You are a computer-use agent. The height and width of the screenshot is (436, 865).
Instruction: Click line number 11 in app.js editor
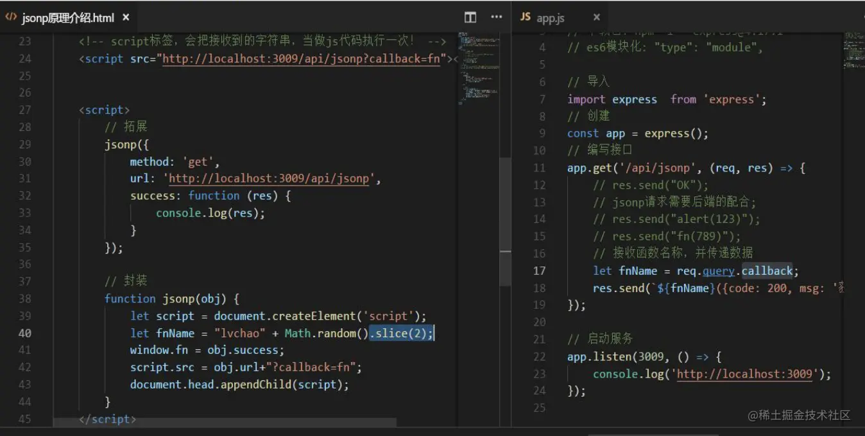click(539, 168)
